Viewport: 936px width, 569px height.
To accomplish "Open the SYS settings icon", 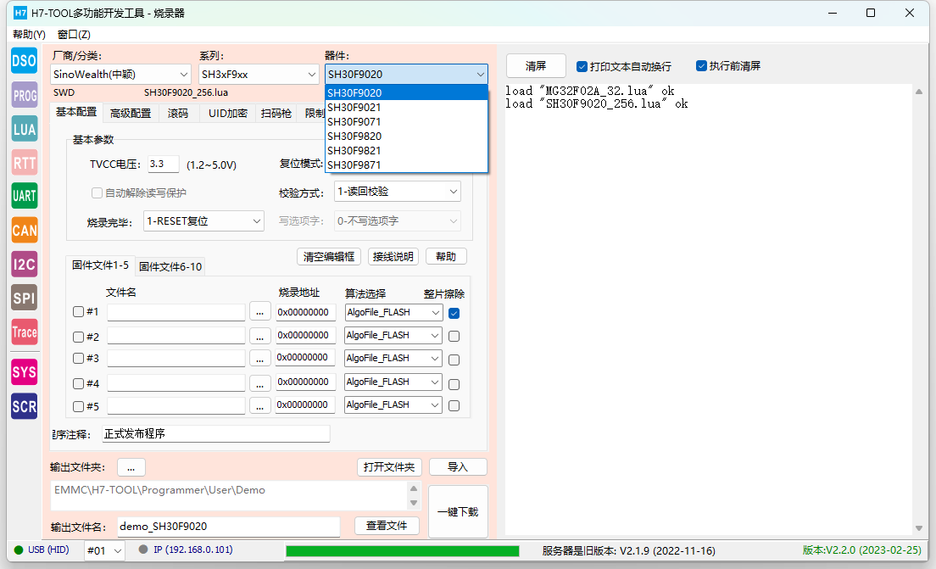I will [25, 372].
